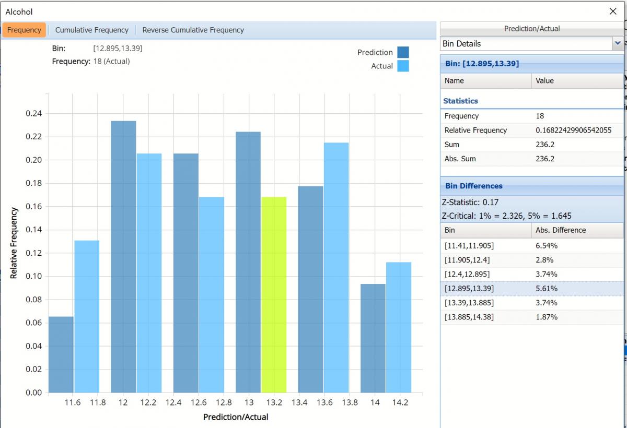Switch to Cumulative Frequency tab
The width and height of the screenshot is (627, 428).
(x=92, y=30)
